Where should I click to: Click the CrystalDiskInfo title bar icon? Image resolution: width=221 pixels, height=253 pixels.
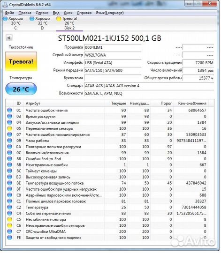click(x=5, y=5)
